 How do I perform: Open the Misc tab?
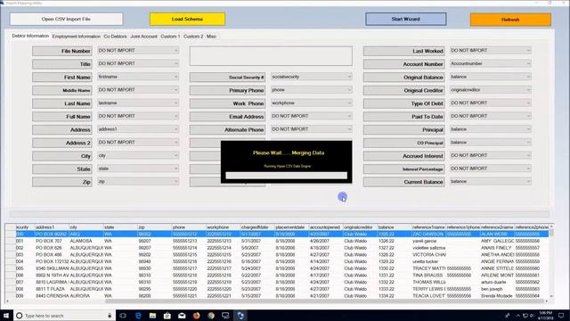coord(211,37)
